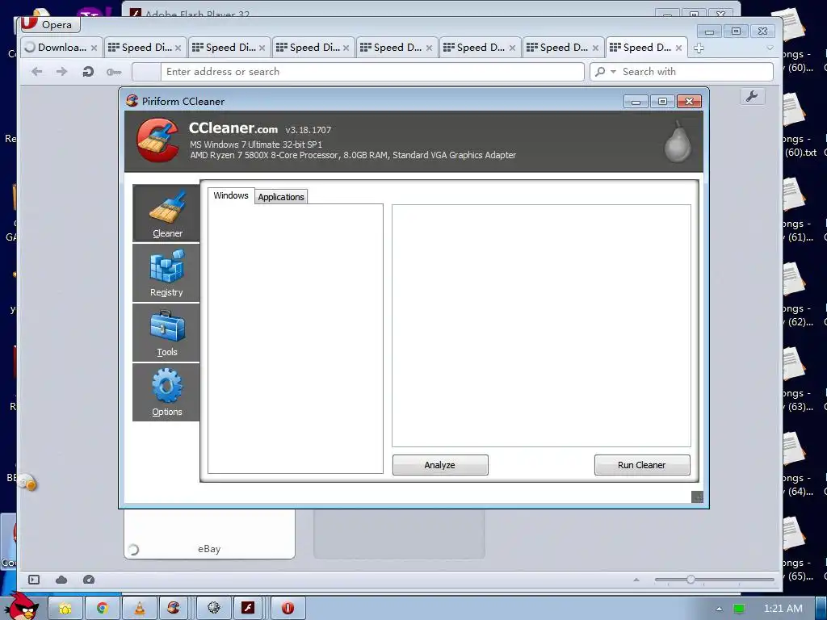Focus the Enter address or search field
The width and height of the screenshot is (827, 620).
coord(373,72)
